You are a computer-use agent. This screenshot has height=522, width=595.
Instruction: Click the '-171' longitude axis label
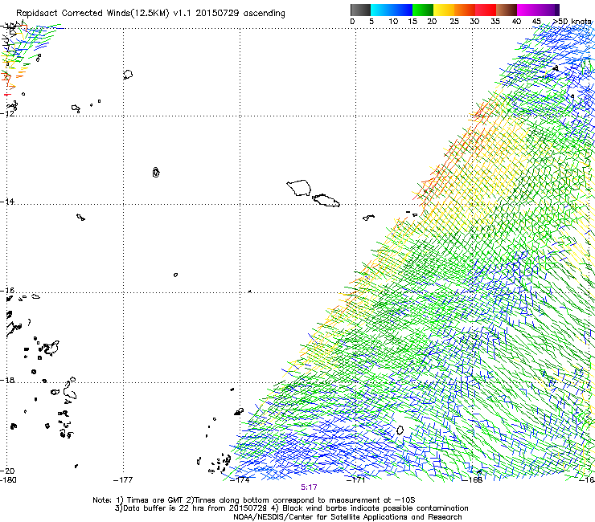pyautogui.click(x=356, y=480)
